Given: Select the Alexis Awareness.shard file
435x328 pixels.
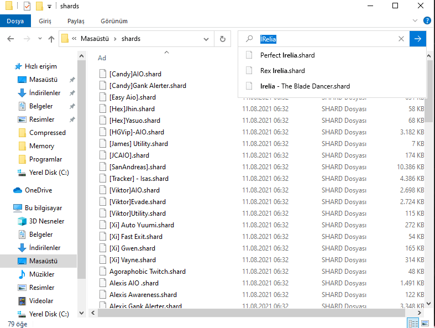Looking at the screenshot, I should pyautogui.click(x=143, y=295).
